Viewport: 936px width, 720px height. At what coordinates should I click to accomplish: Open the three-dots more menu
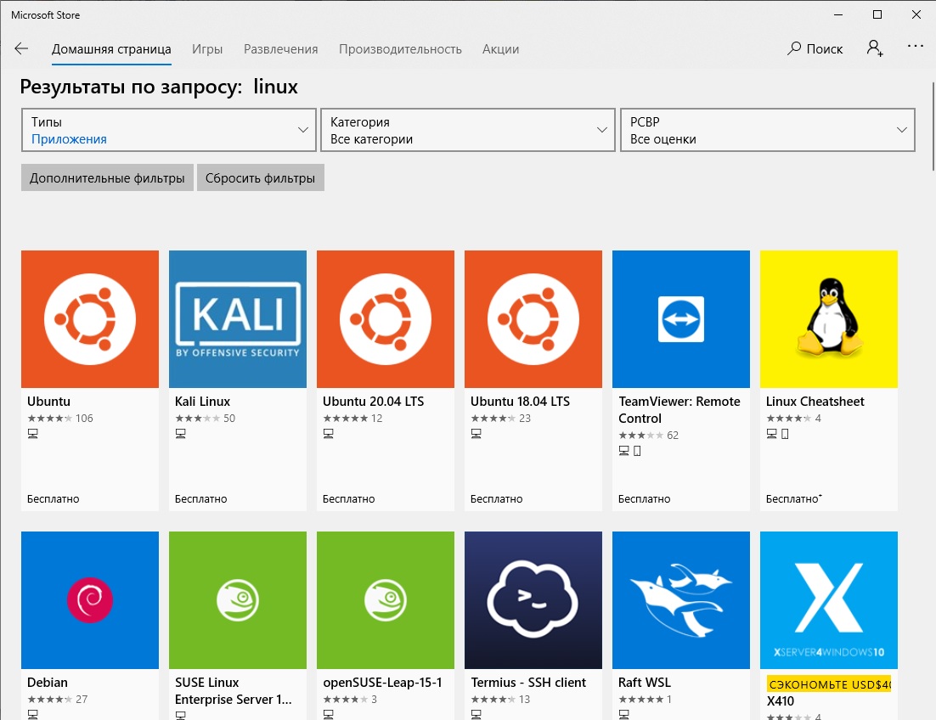click(x=915, y=46)
